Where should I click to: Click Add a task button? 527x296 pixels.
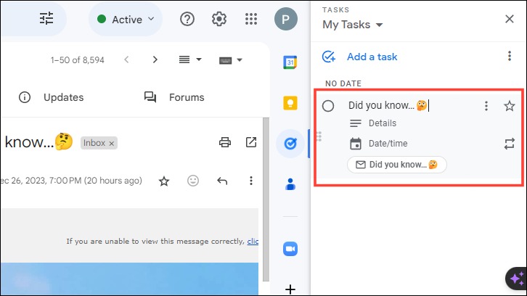point(359,57)
